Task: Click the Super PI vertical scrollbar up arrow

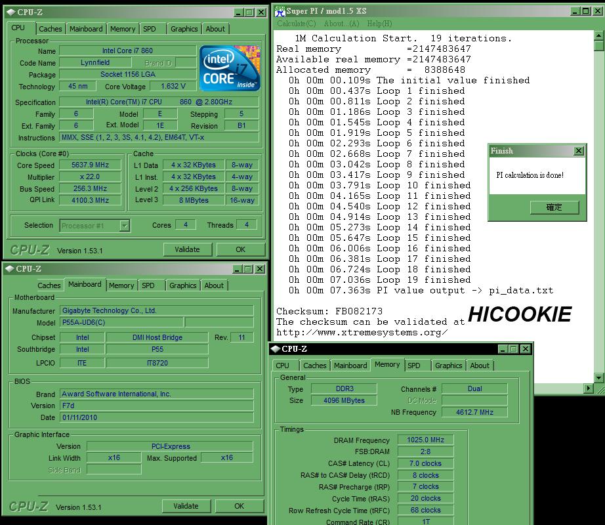Action: tap(598, 35)
